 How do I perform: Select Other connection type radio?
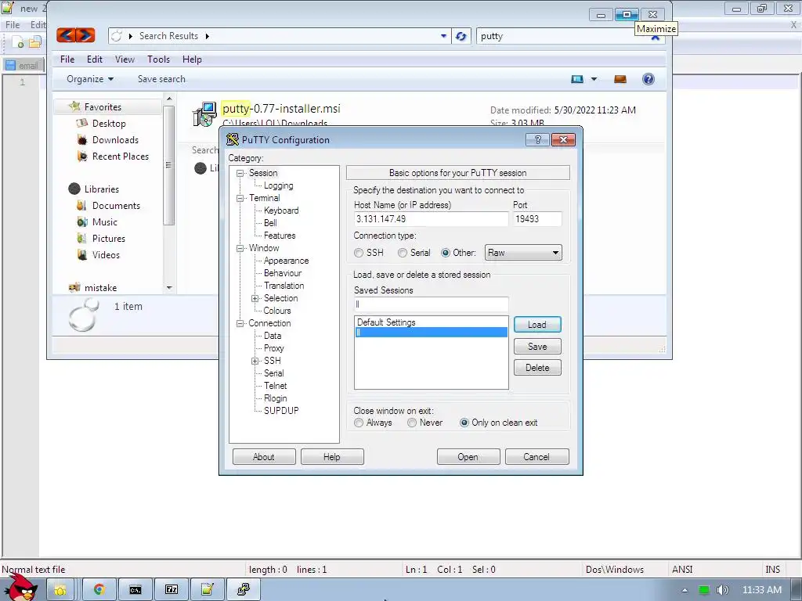coord(446,253)
